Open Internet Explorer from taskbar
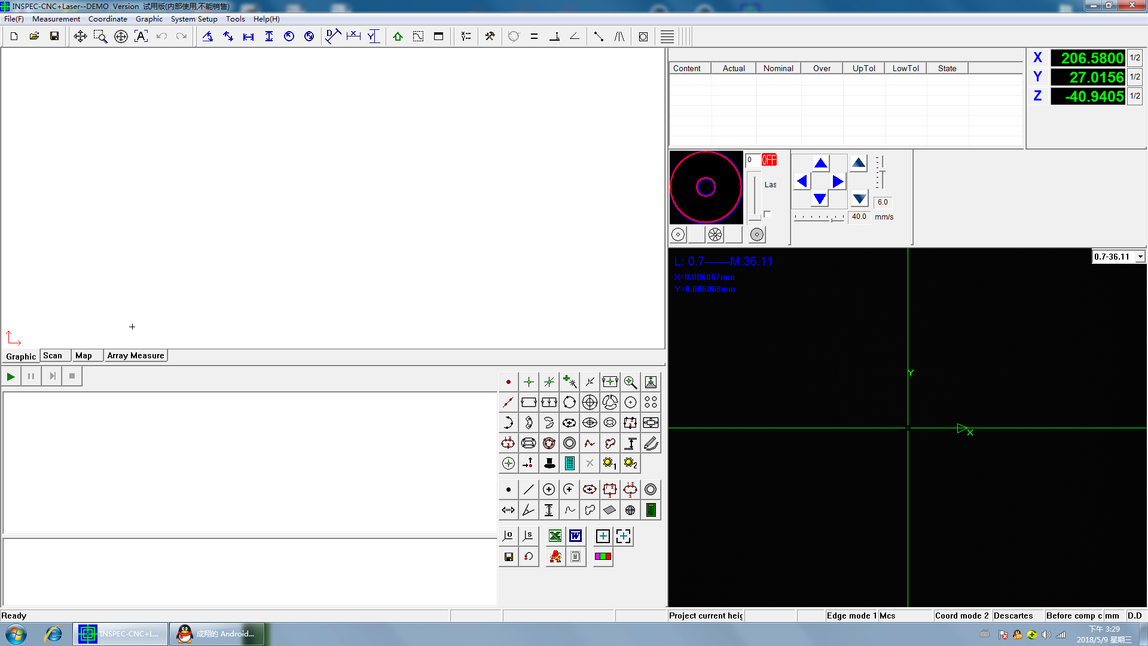The width and height of the screenshot is (1148, 646). click(54, 634)
